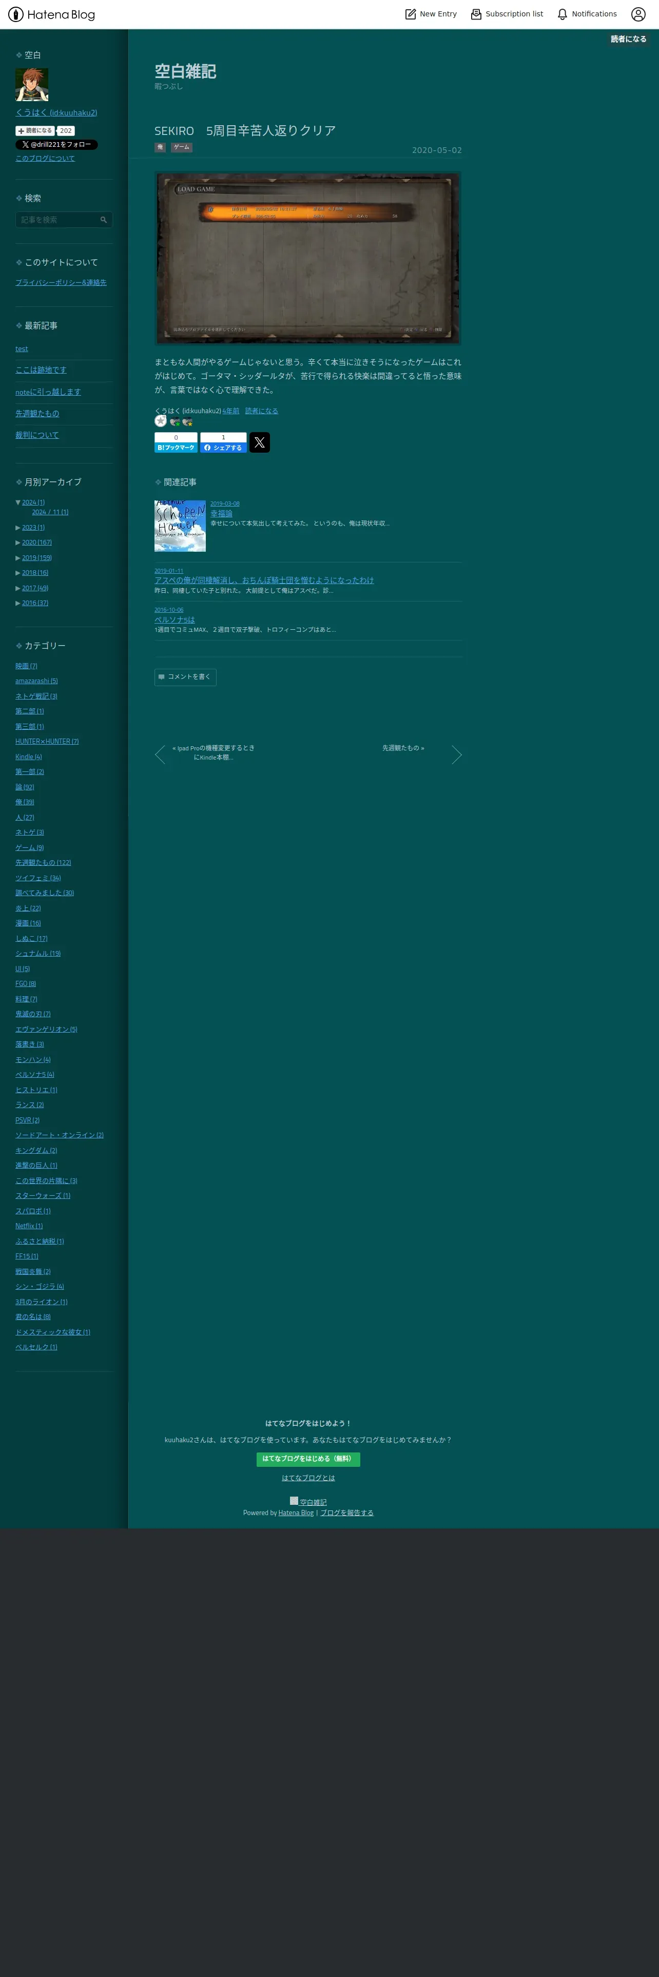Image resolution: width=659 pixels, height=1977 pixels.
Task: Open the recent entry 'test'
Action: (x=22, y=349)
